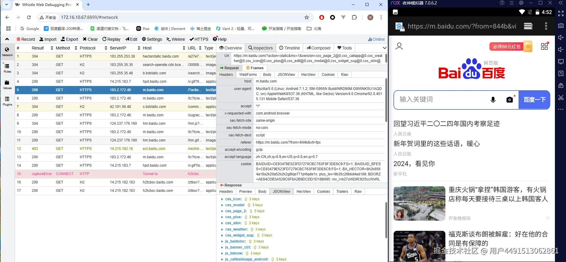Switch to the Inspectors tab

(x=260, y=48)
